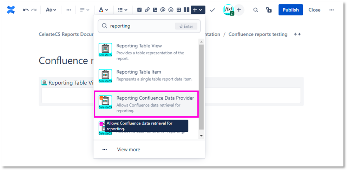Toggle page width with the arrows icon
Image resolution: width=348 pixels, height=171 pixels.
297,34
